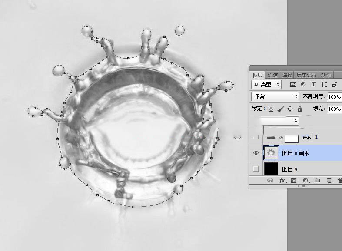342x251 pixels.
Task: Click the lock transparent pixels icon
Action: click(271, 109)
